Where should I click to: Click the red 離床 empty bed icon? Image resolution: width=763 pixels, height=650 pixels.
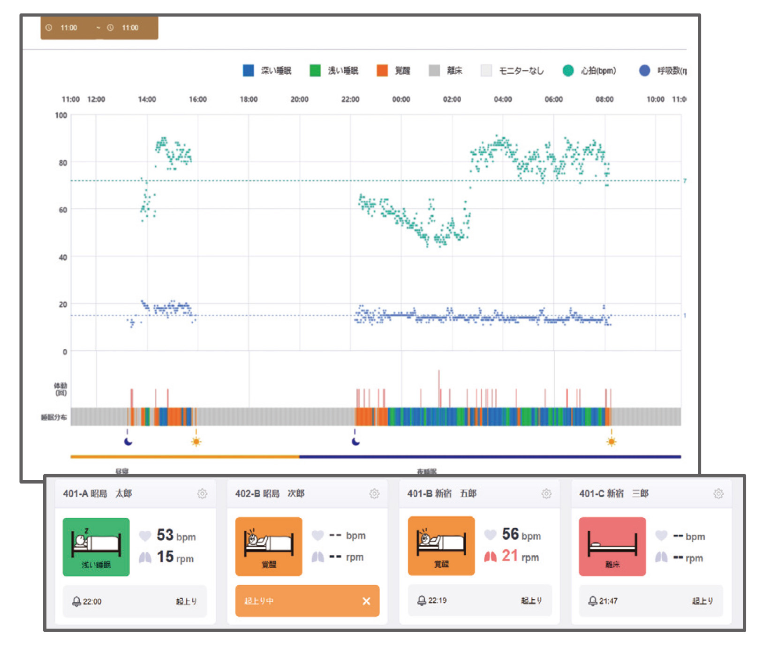point(612,547)
